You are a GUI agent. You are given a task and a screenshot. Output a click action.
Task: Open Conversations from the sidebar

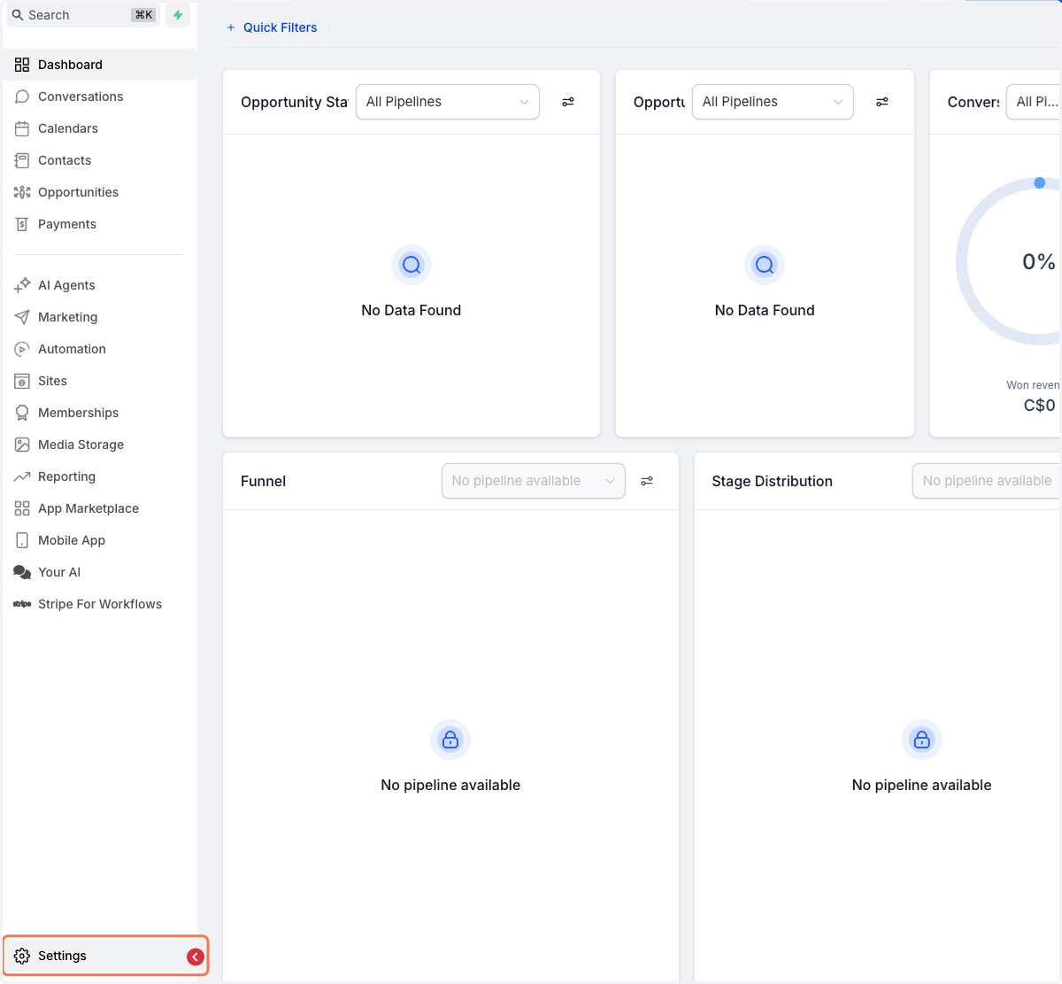pos(100,97)
